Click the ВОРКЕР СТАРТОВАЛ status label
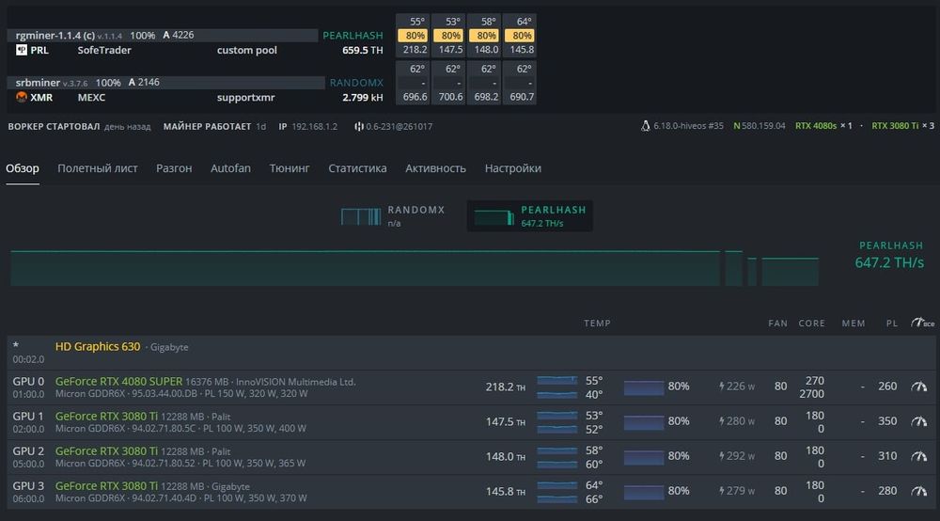 tap(54, 127)
